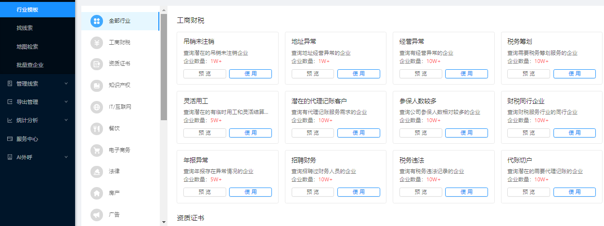Use the 招聘财务 template
Image resolution: width=604 pixels, height=226 pixels.
coord(359,192)
